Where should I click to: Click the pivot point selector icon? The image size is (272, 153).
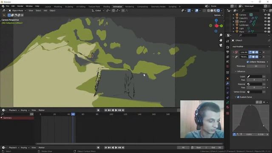[108, 11]
